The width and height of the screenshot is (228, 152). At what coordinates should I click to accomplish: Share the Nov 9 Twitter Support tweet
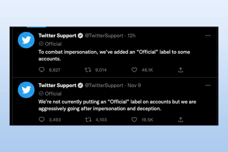pyautogui.click(x=181, y=120)
